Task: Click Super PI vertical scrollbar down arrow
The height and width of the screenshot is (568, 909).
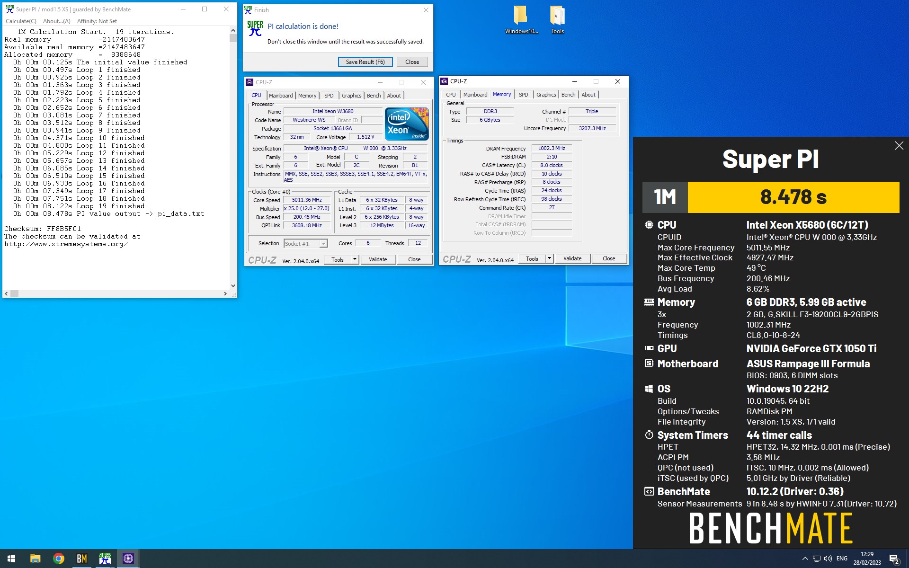Action: click(x=232, y=286)
